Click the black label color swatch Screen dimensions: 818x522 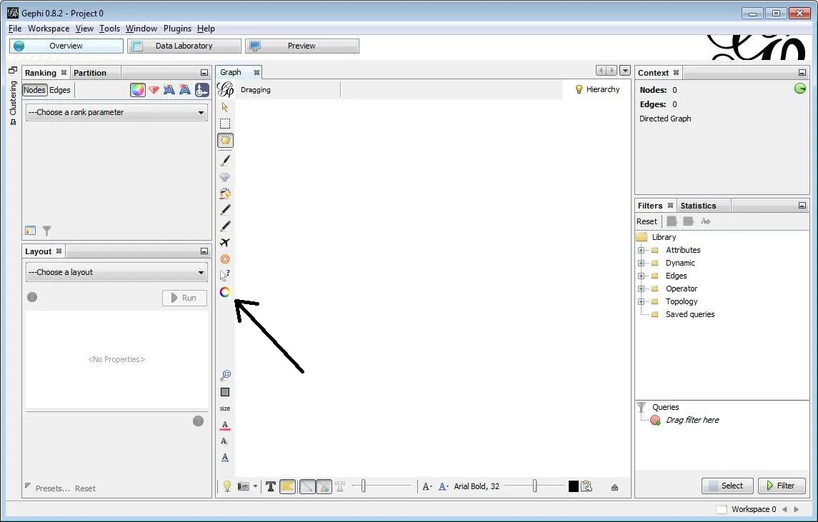(573, 486)
